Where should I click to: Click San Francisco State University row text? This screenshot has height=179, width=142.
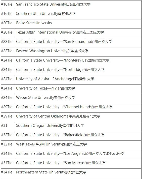(53, 4)
